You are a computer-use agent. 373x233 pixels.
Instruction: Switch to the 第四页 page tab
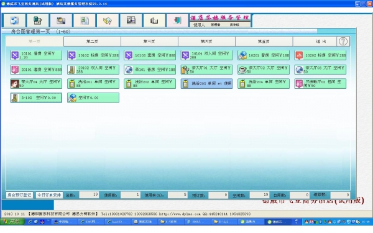(x=206, y=42)
